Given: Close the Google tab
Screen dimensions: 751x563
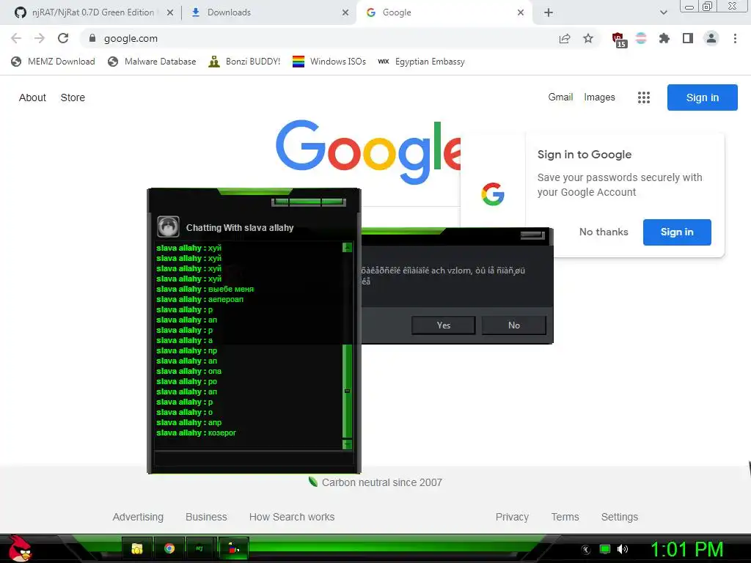Looking at the screenshot, I should point(521,12).
